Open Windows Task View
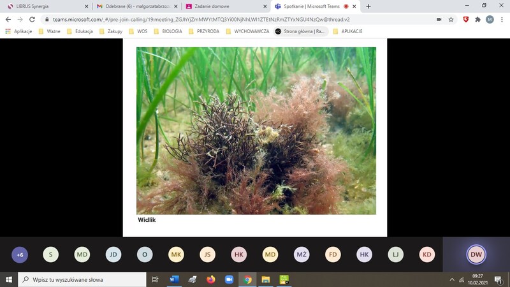510x287 pixels. coord(155,279)
